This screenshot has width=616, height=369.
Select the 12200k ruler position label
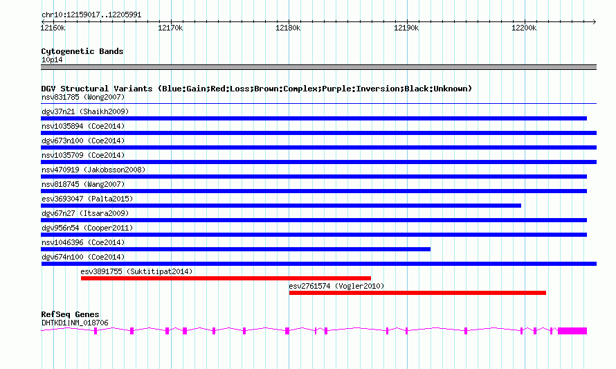(524, 28)
